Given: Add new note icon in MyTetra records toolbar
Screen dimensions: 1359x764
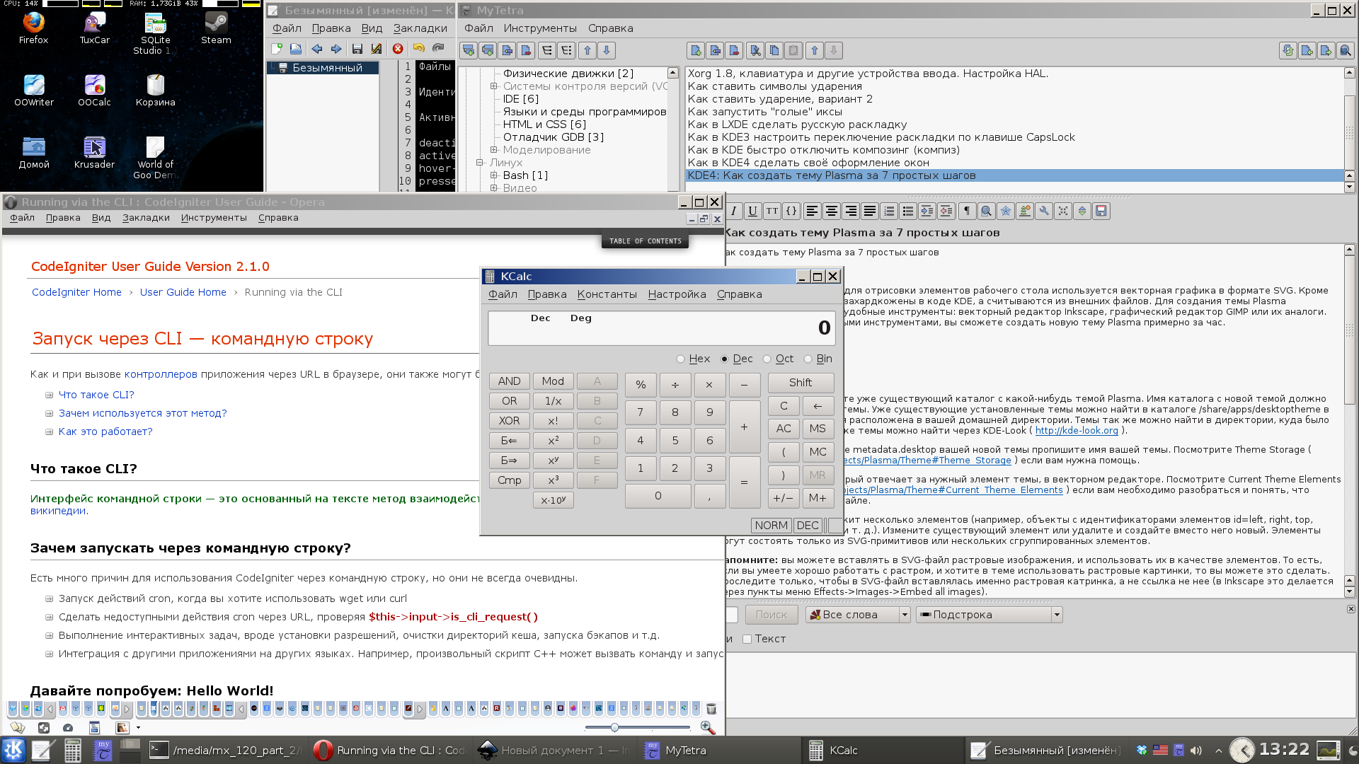Looking at the screenshot, I should pyautogui.click(x=696, y=50).
